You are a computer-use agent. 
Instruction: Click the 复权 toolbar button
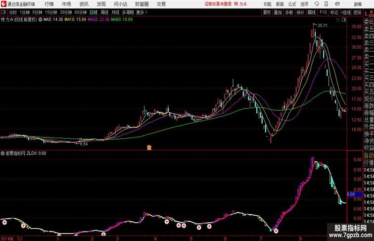(267, 12)
